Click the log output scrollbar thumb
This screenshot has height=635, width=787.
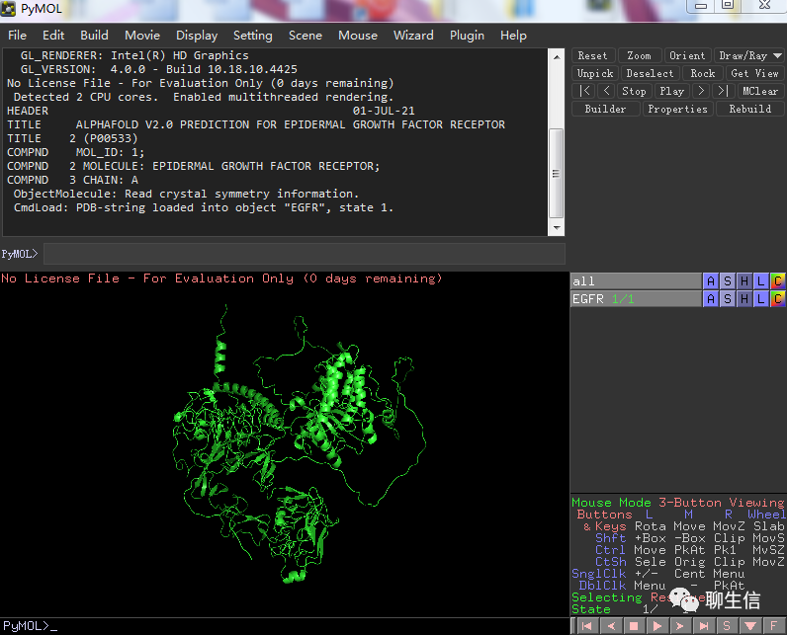556,174
